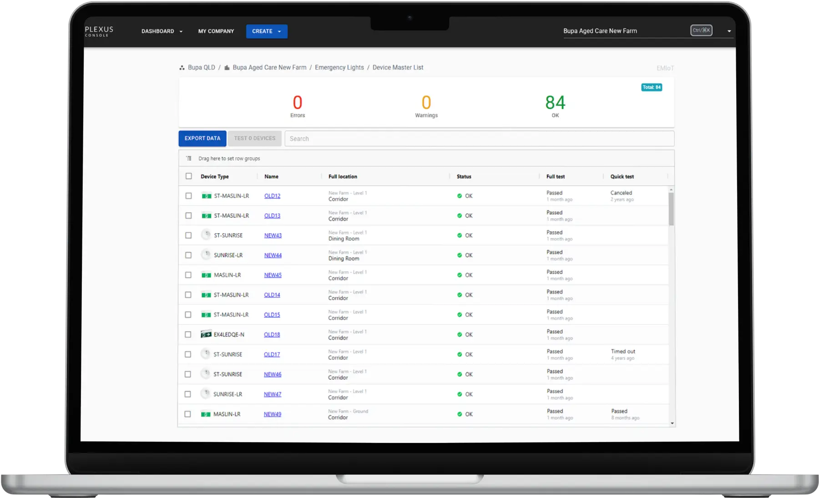Click the Total: 84 badge
Screen dimensions: 819x498
tap(652, 87)
